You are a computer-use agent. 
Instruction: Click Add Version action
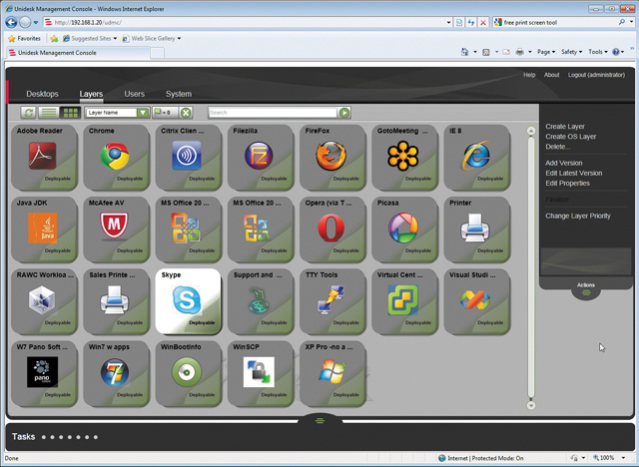coord(563,163)
